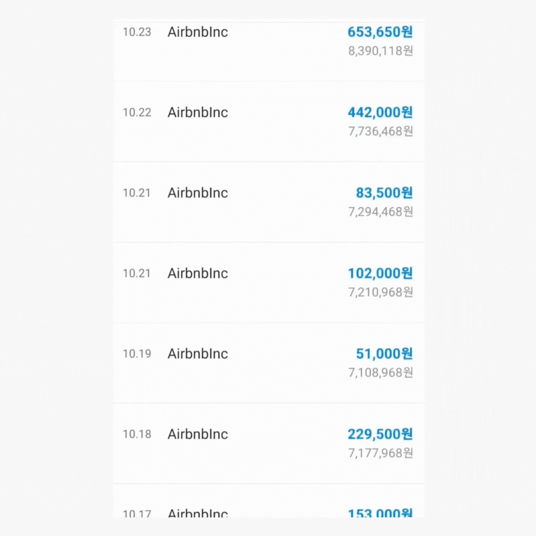The image size is (536, 536).
Task: Click the 8,390,118원 balance text
Action: pyautogui.click(x=380, y=51)
